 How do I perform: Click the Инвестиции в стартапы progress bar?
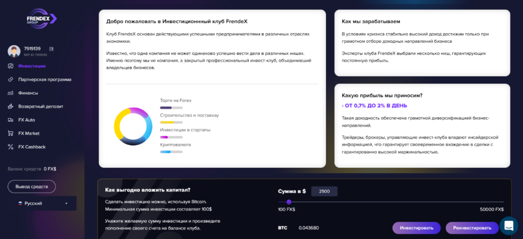pyautogui.click(x=171, y=137)
